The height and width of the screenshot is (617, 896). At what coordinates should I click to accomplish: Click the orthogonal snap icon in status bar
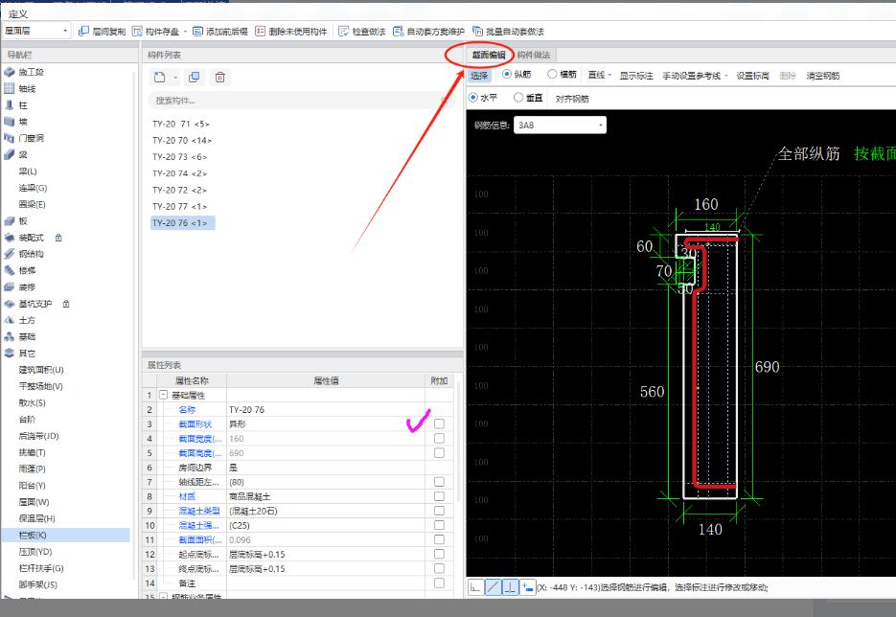click(x=475, y=586)
